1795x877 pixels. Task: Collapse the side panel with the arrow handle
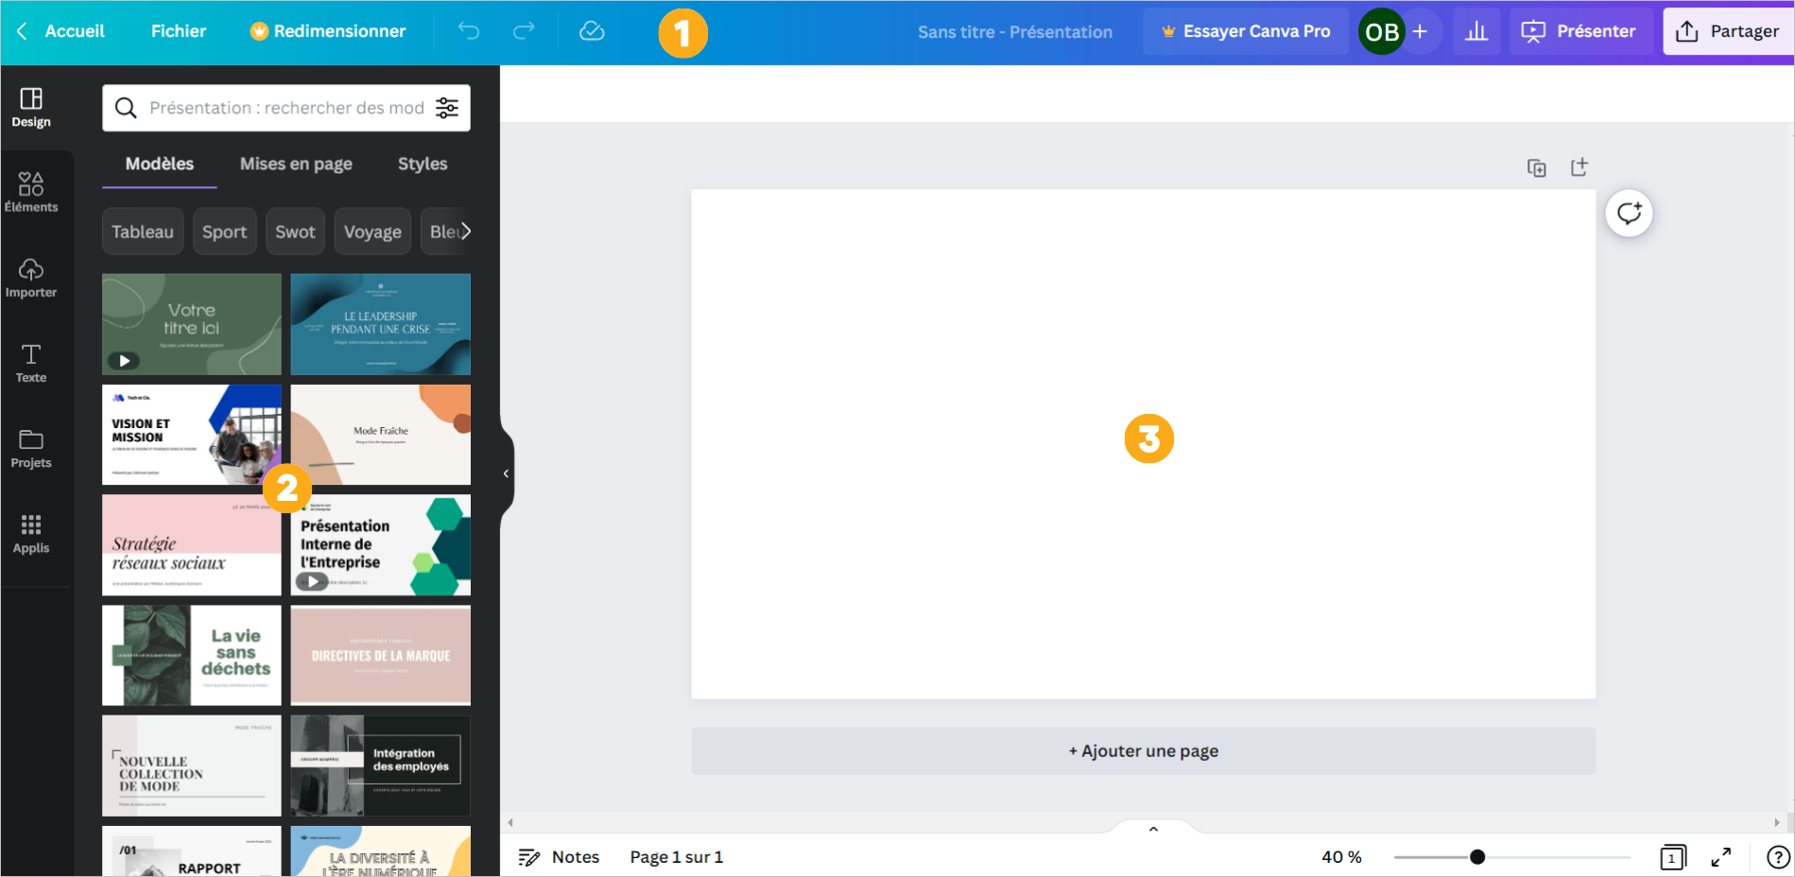click(x=507, y=473)
